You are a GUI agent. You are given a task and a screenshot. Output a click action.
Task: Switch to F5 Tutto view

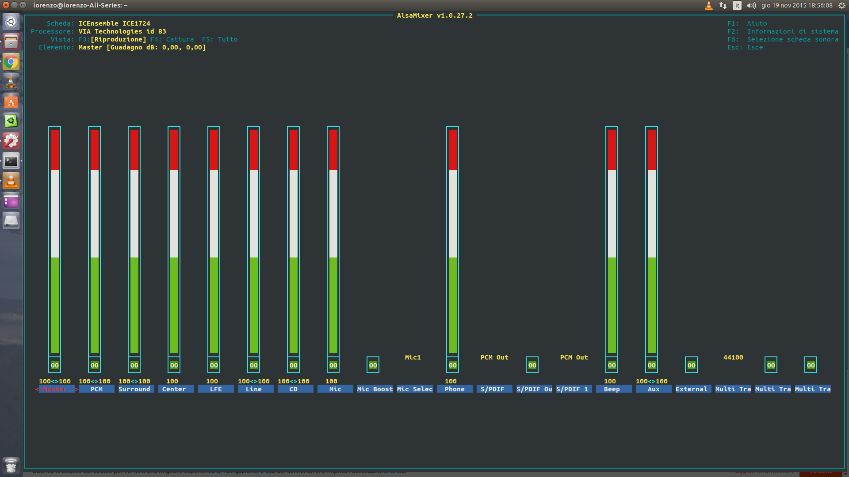220,39
